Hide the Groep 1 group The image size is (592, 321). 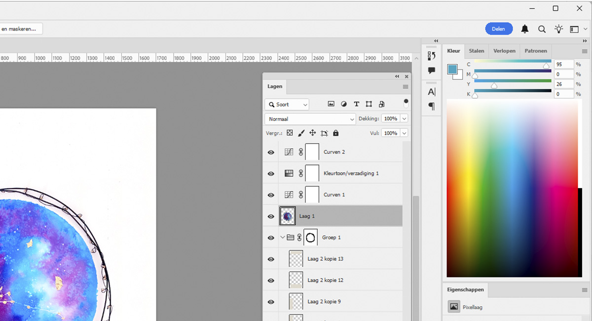(x=271, y=238)
